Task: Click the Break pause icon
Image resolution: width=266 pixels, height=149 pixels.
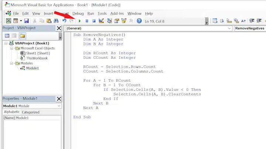Action: 87,21
